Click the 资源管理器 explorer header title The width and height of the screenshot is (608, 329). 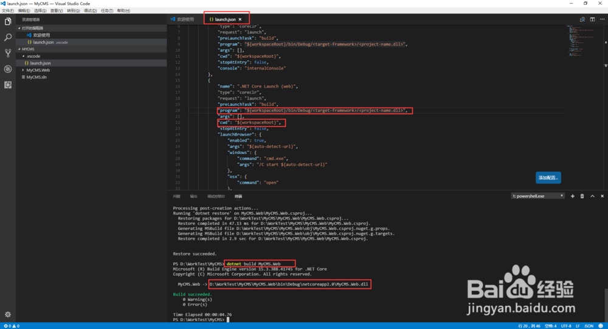click(30, 19)
